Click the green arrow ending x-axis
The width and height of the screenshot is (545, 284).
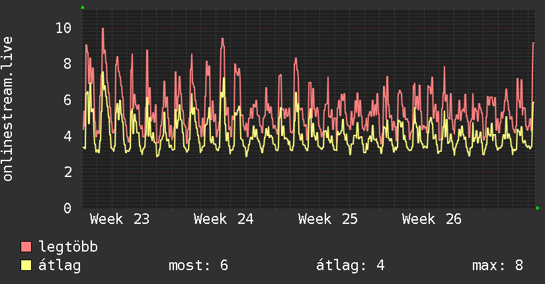pyautogui.click(x=538, y=208)
